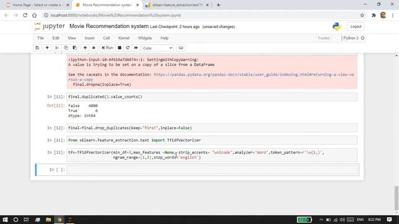Reload the current page
The height and width of the screenshot is (224, 399).
point(25,15)
